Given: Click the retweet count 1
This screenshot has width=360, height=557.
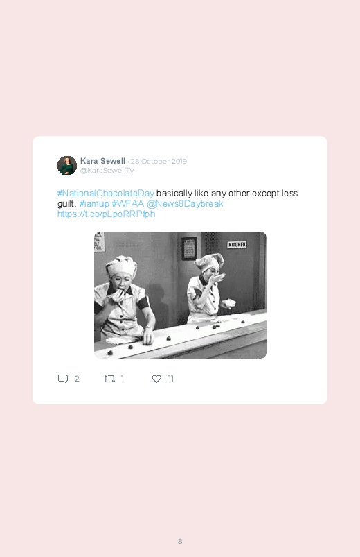Looking at the screenshot, I should click(x=123, y=379).
